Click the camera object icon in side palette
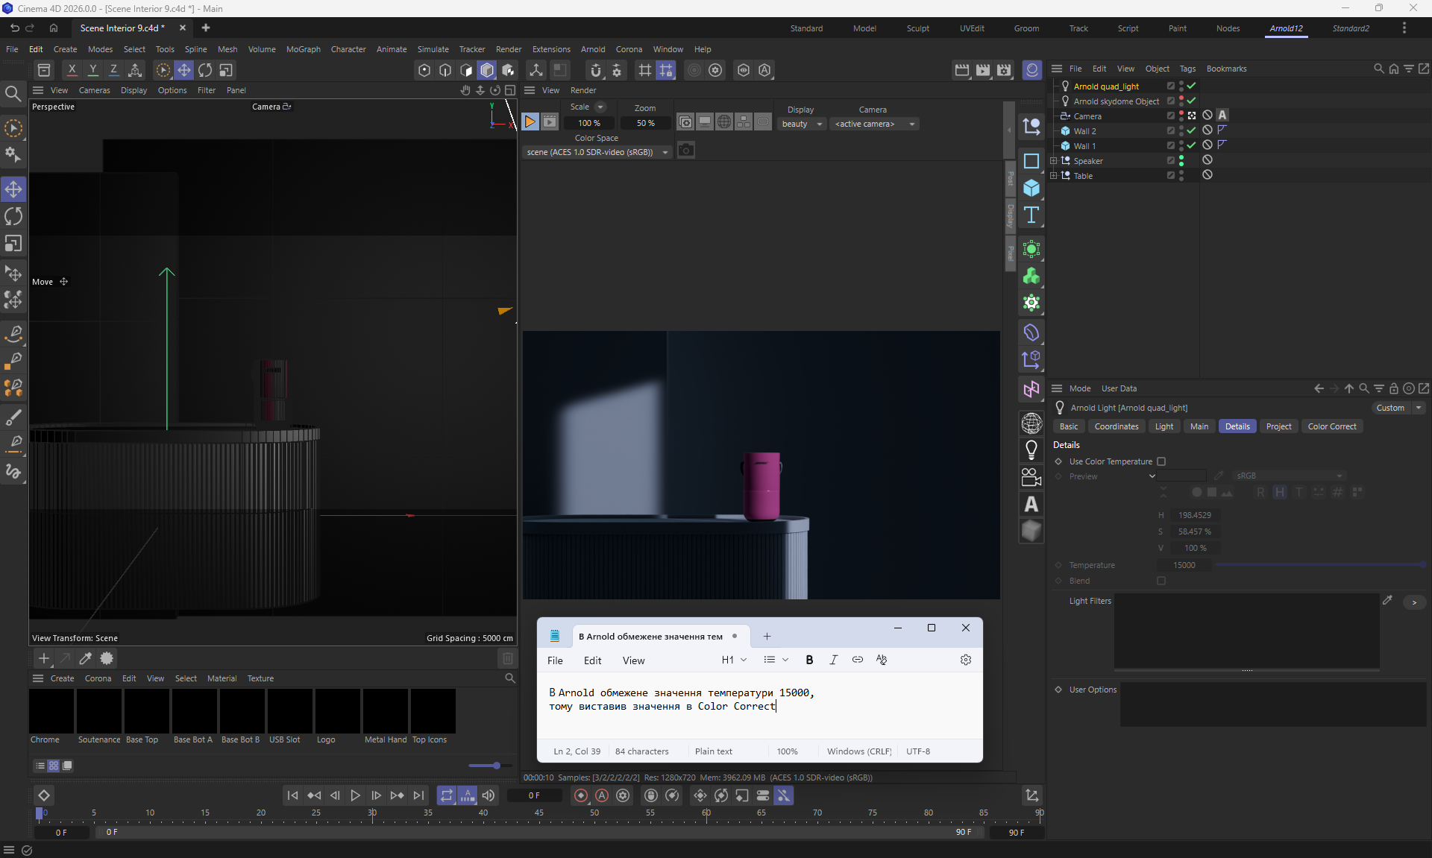The width and height of the screenshot is (1432, 858). tap(1031, 477)
